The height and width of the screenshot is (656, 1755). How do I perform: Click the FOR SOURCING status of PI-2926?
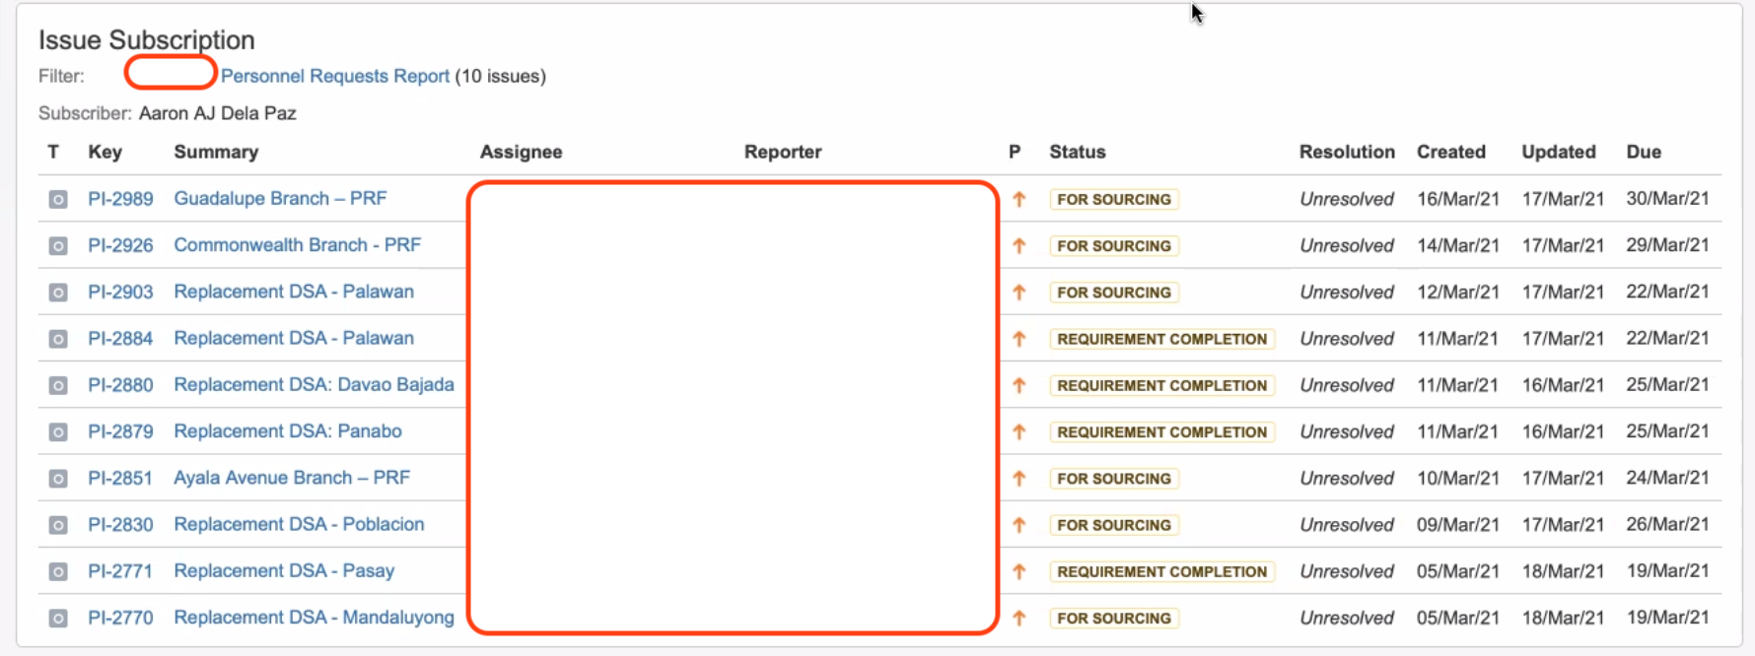[1114, 246]
